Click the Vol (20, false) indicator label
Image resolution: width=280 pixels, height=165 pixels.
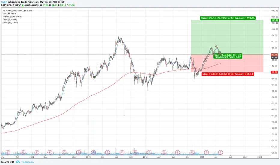pyautogui.click(x=10, y=13)
